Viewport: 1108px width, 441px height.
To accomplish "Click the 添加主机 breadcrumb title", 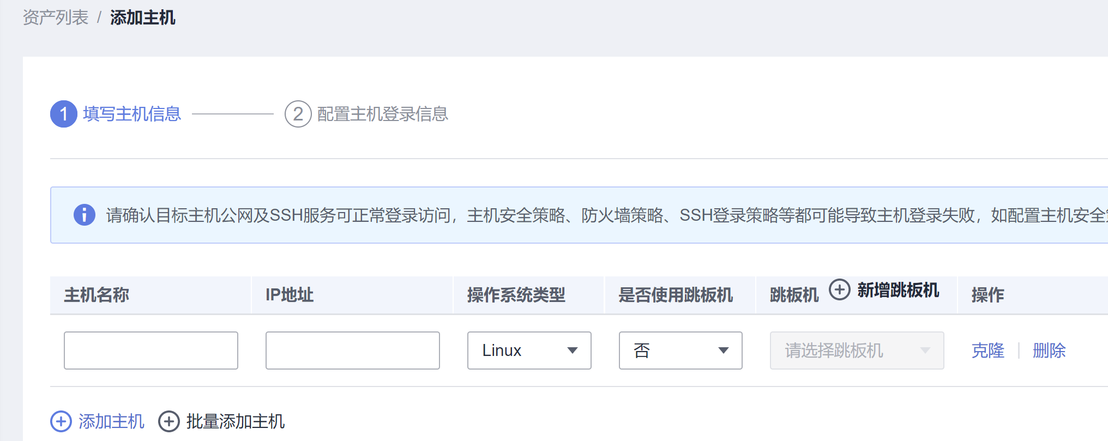I will (143, 17).
